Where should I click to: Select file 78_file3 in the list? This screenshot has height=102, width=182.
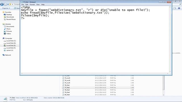67,90
